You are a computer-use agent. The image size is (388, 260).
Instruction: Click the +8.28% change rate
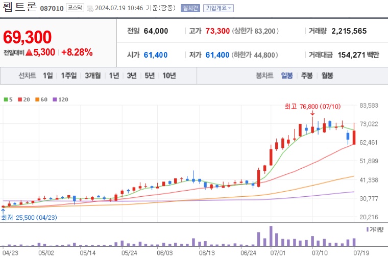point(77,53)
